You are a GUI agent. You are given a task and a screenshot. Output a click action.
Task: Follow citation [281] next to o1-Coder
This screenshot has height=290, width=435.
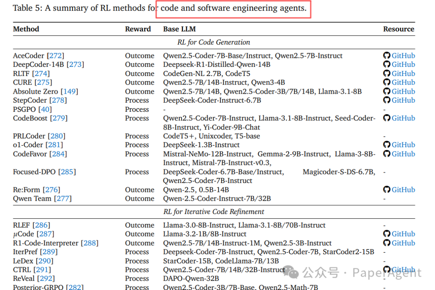[54, 145]
